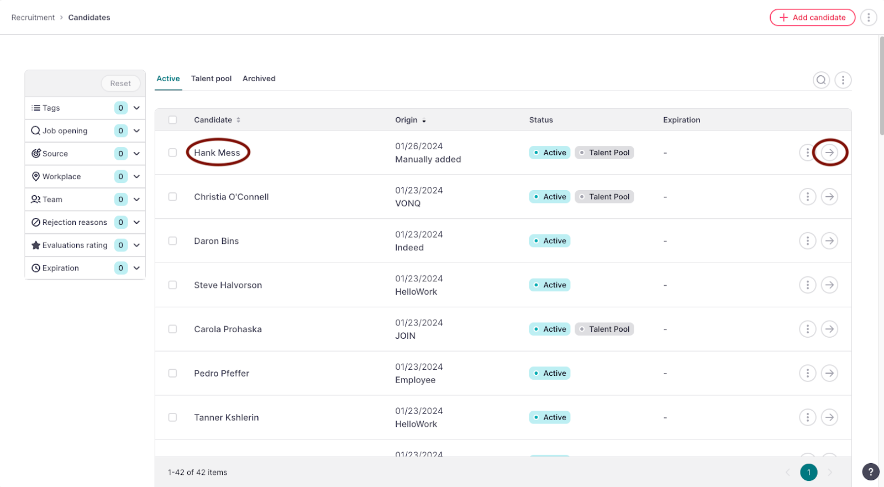
Task: Click the search magnifier icon above table
Action: pyautogui.click(x=821, y=80)
